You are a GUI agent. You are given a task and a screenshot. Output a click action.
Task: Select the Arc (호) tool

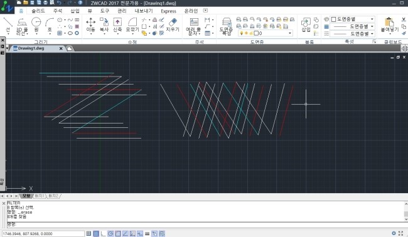tap(50, 26)
